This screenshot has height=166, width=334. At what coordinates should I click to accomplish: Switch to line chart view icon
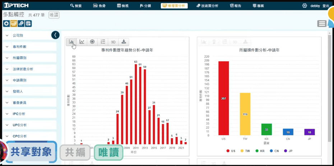[82, 42]
